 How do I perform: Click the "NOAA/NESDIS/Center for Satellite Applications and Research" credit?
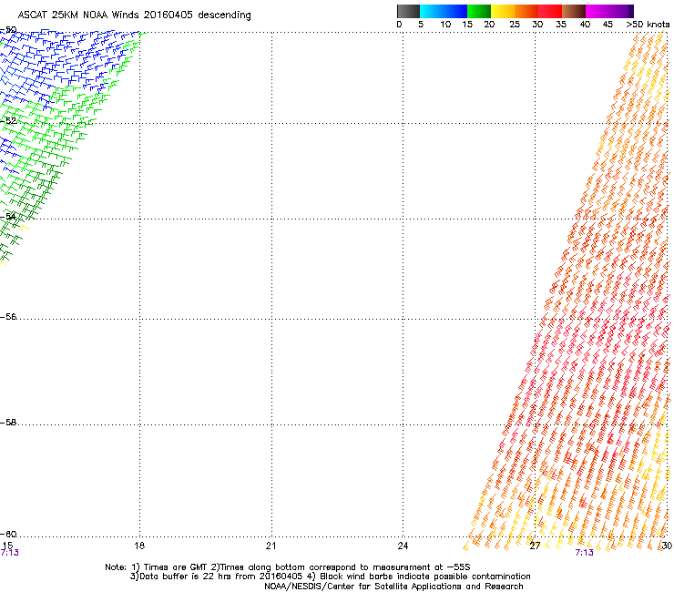393,587
